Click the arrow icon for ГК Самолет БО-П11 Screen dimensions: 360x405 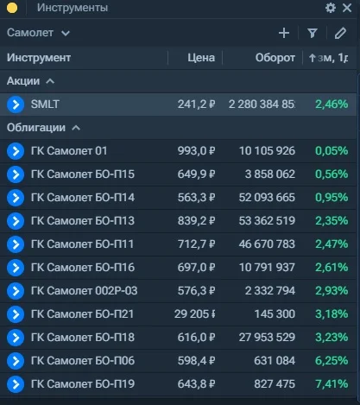pos(16,244)
